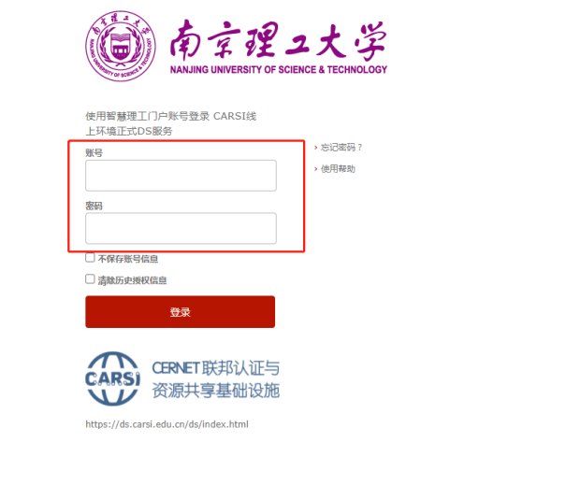Image resolution: width=566 pixels, height=485 pixels.
Task: Click the CARSI globe logo
Action: tap(112, 378)
